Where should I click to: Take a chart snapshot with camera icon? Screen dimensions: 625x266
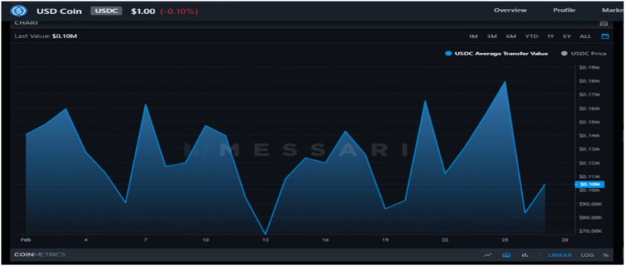[x=604, y=24]
